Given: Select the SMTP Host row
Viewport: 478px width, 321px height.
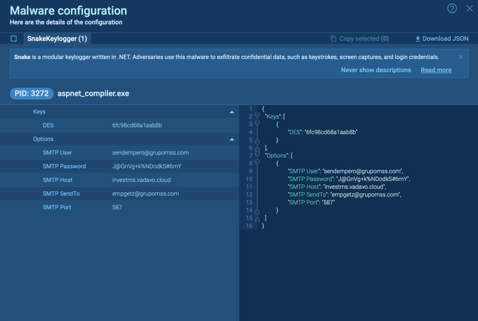Looking at the screenshot, I should (x=119, y=180).
